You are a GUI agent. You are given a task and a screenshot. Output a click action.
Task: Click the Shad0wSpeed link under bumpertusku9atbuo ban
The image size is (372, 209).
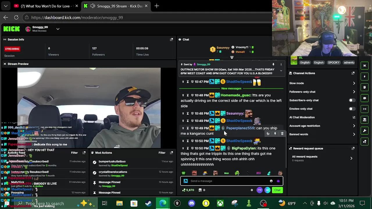pos(119,165)
